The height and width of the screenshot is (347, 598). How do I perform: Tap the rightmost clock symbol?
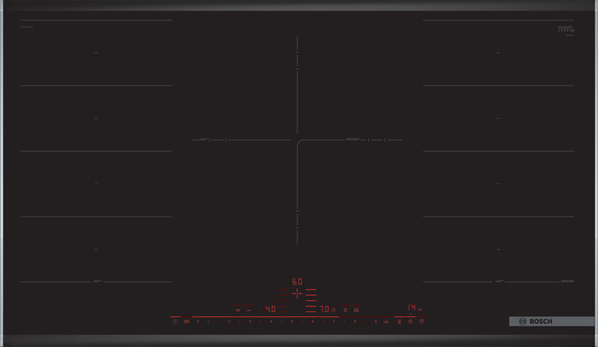coord(421,321)
